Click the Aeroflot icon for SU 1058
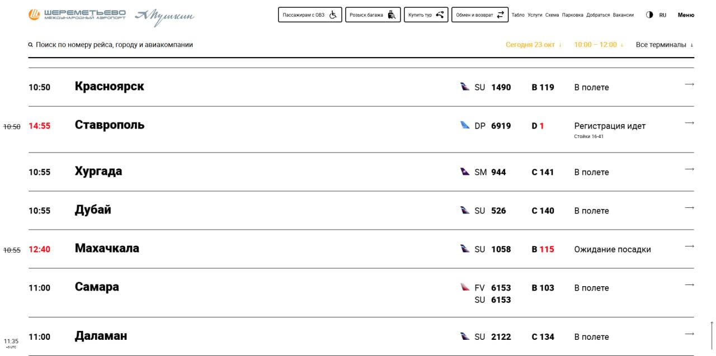 (x=465, y=249)
